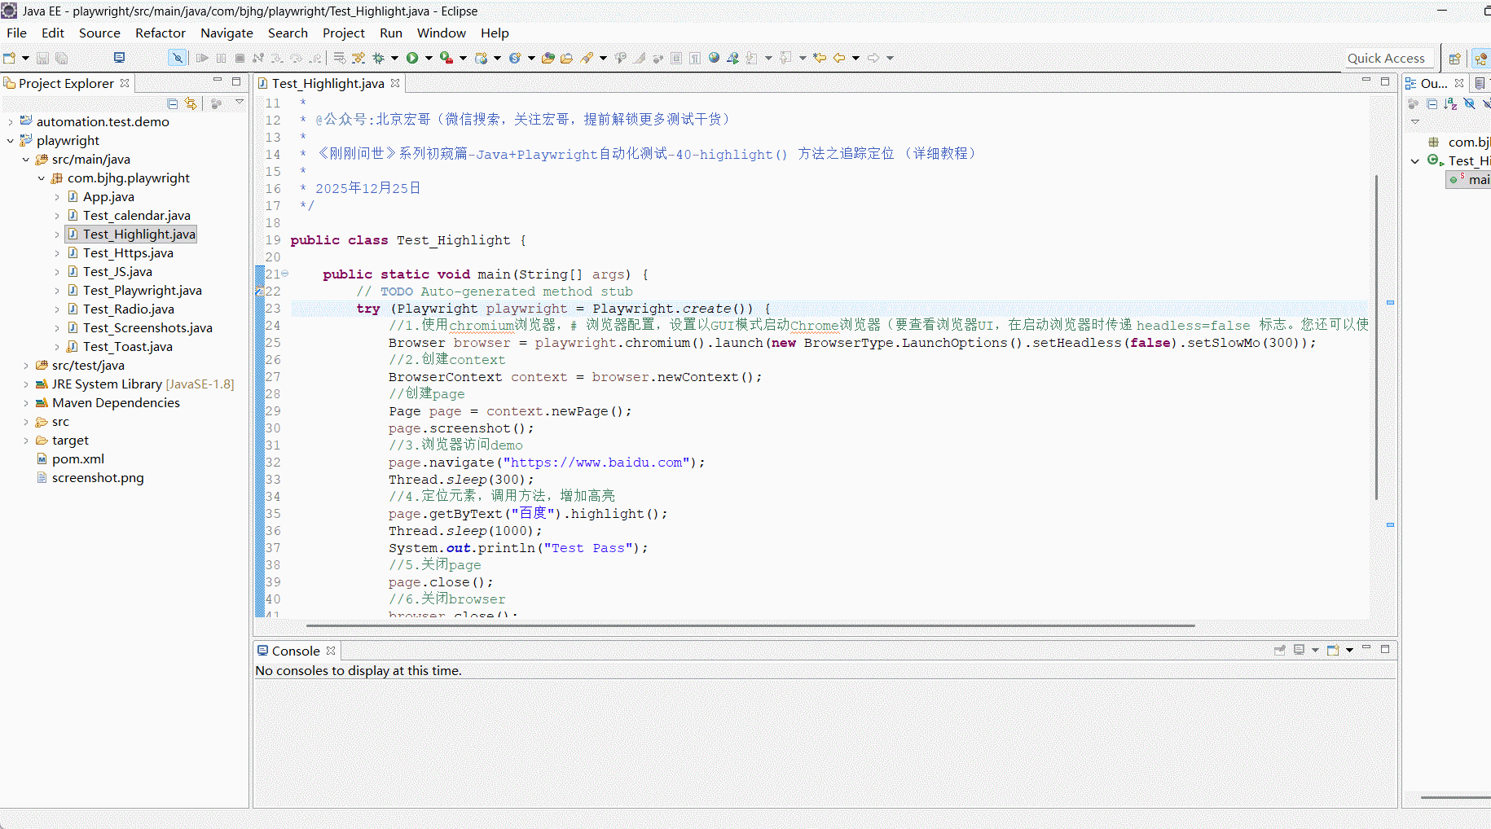Open the Refactor menu
Viewport: 1491px width, 829px height.
point(161,33)
